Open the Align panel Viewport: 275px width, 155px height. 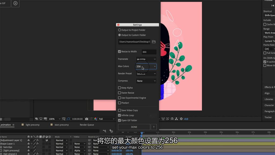pyautogui.click(x=267, y=93)
